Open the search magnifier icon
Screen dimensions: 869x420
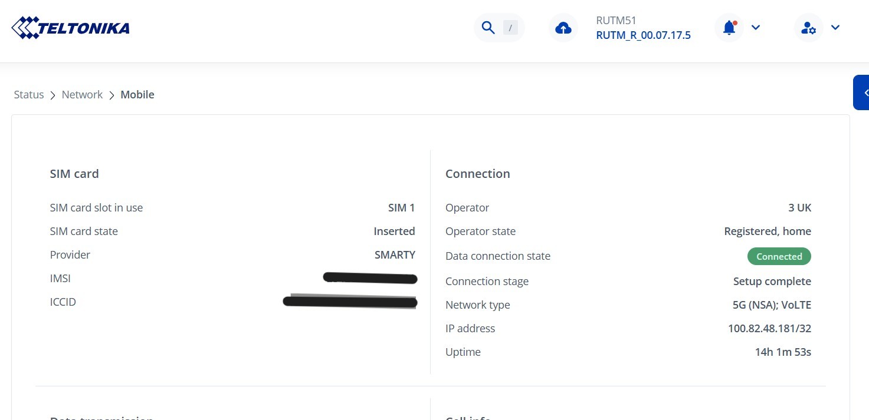pyautogui.click(x=488, y=28)
